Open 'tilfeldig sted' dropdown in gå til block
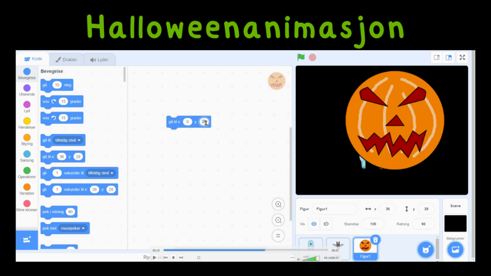Viewport: 491px width, 276px height. (x=68, y=140)
